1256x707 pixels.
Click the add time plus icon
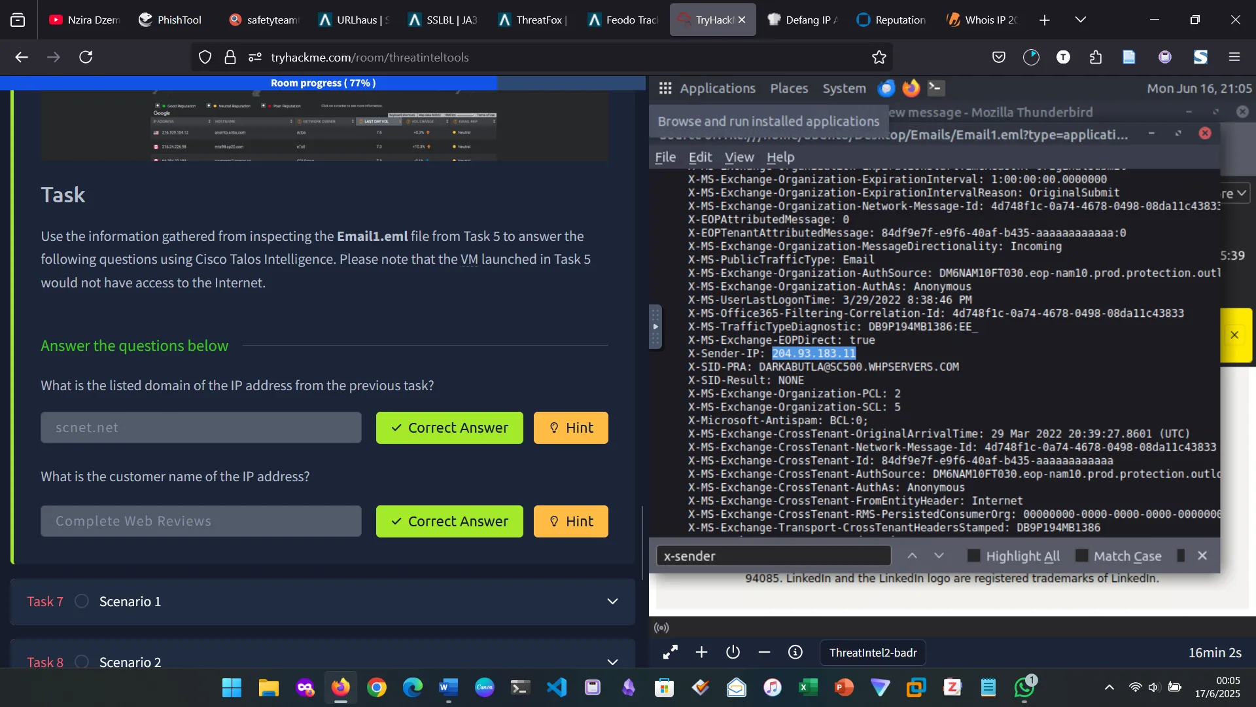point(701,653)
